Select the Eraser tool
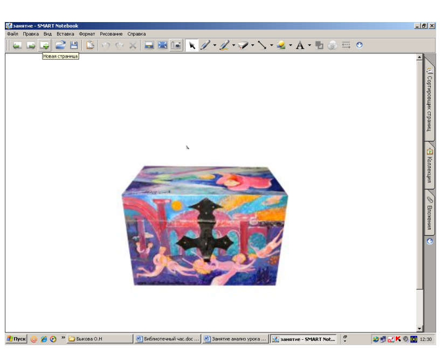448x357 pixels. pos(244,45)
